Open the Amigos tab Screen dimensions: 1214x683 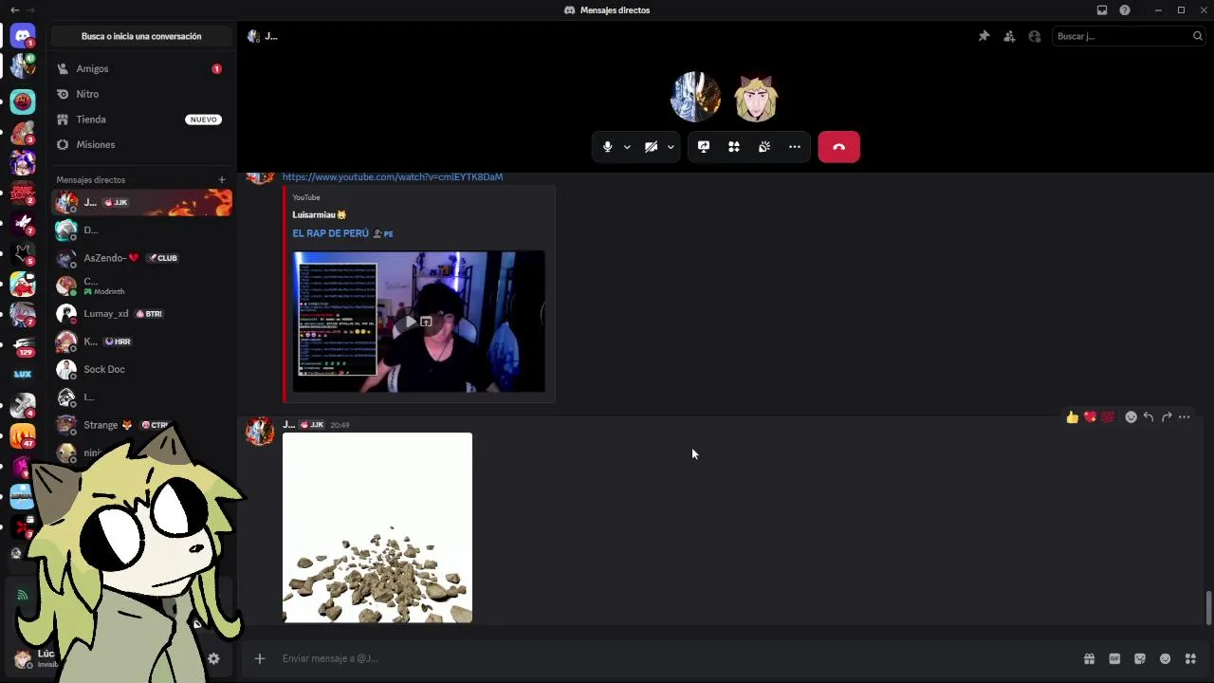(140, 68)
